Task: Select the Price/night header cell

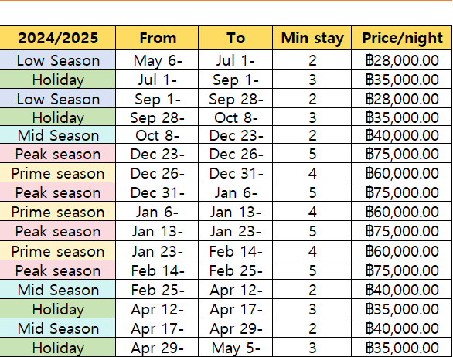Action: pos(401,38)
